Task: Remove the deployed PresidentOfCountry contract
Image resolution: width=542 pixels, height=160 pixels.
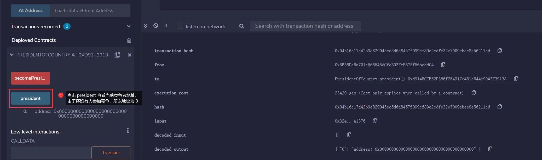Action: click(129, 55)
